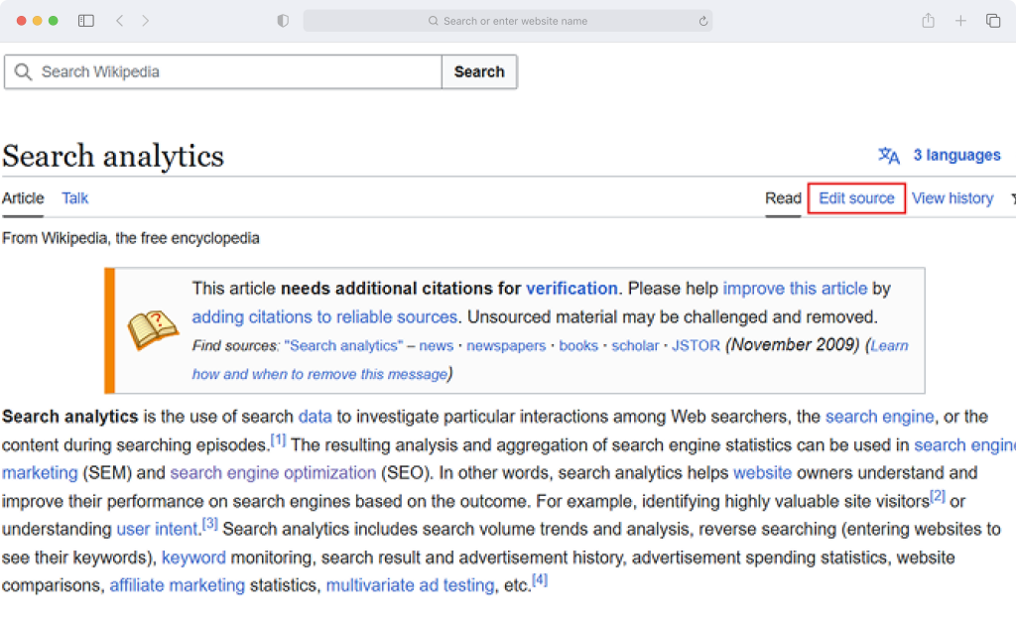Follow the data link in intro
1016x622 pixels.
pos(315,417)
